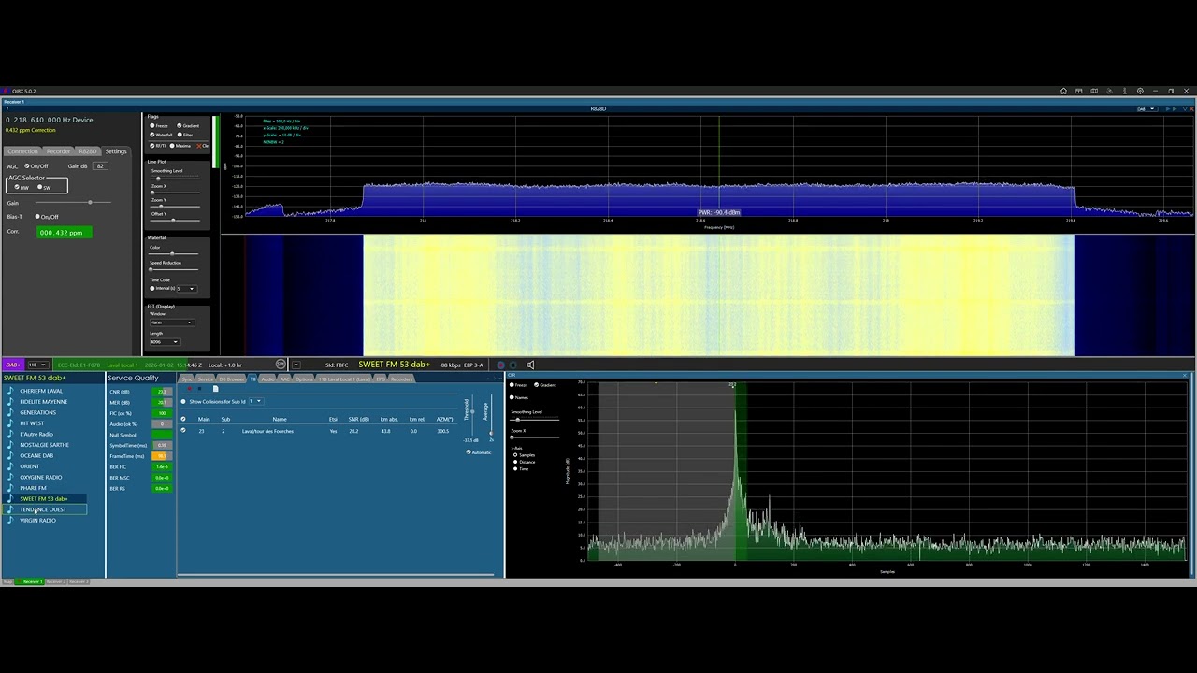This screenshot has width=1197, height=673.
Task: Open the settings gear in title bar
Action: [x=1140, y=92]
